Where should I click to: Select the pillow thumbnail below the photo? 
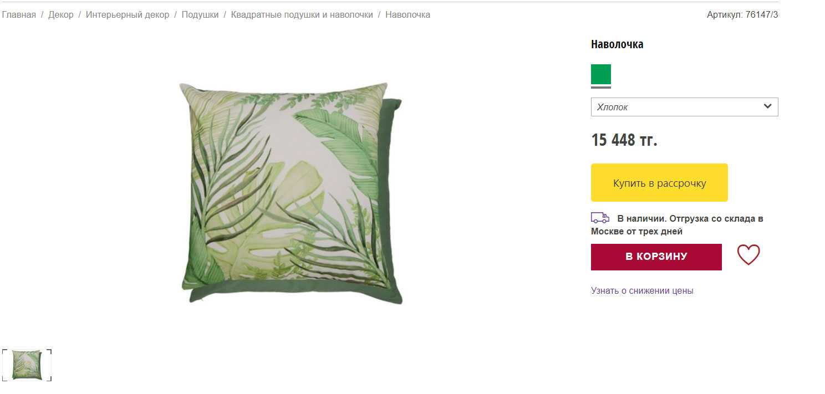coord(27,365)
